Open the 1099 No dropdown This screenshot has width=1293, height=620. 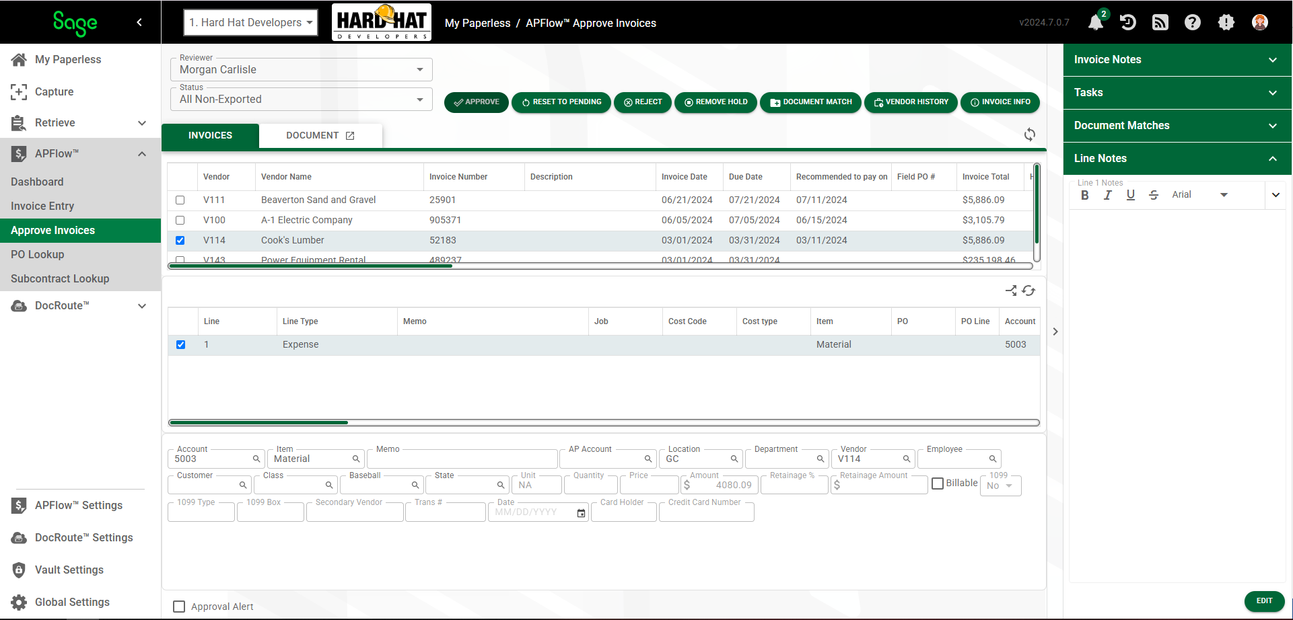coord(1001,486)
